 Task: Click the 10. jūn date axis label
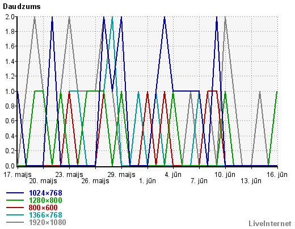[225, 175]
